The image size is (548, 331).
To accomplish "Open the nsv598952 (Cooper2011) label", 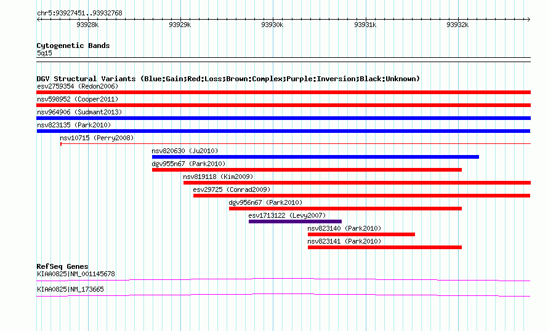I will coord(78,99).
